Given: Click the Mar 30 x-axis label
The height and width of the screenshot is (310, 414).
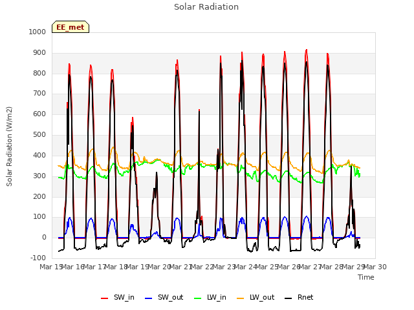Looking at the screenshot, I should (x=375, y=267).
